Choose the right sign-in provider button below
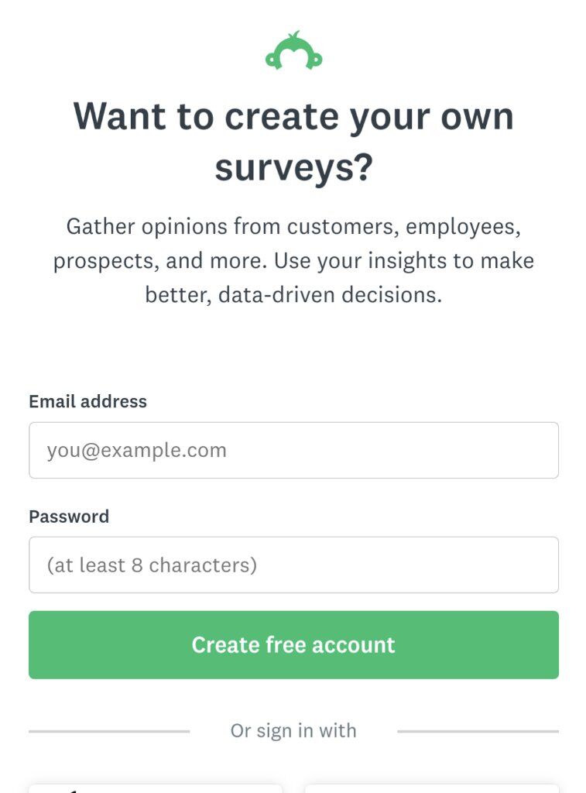586x793 pixels. pos(432,788)
